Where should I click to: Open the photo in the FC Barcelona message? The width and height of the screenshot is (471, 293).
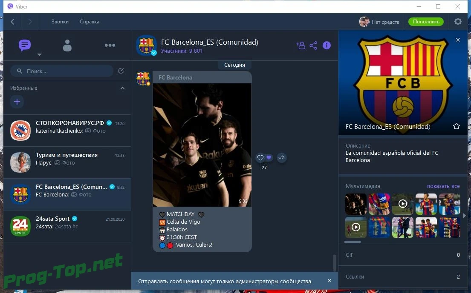[202, 145]
